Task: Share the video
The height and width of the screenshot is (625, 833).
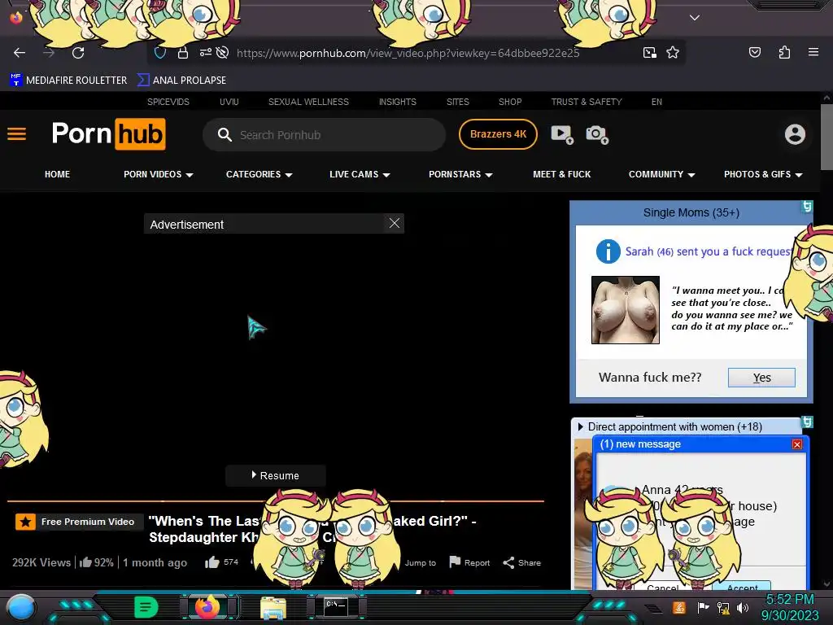Action: [521, 562]
